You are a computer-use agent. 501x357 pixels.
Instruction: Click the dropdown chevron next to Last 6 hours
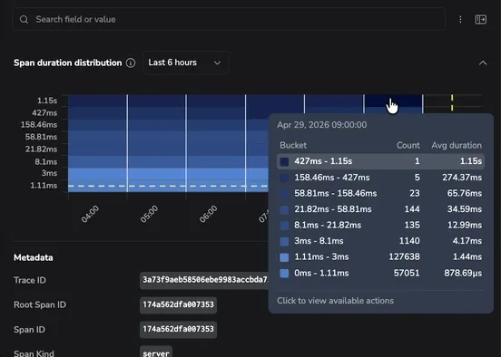[x=217, y=63]
